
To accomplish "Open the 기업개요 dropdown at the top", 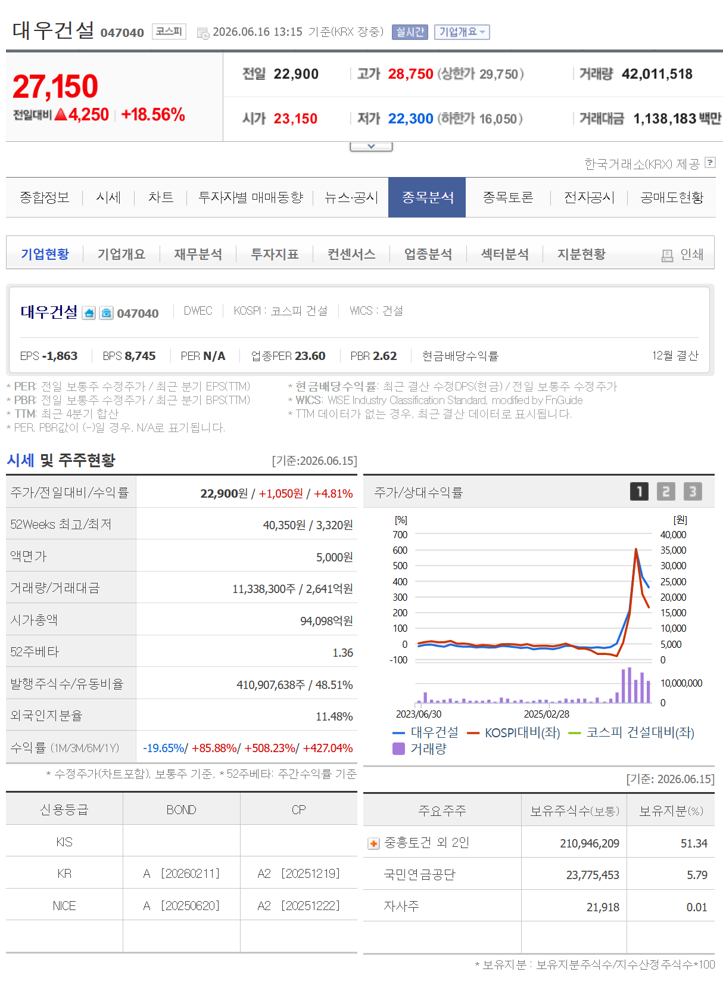I will 462,32.
